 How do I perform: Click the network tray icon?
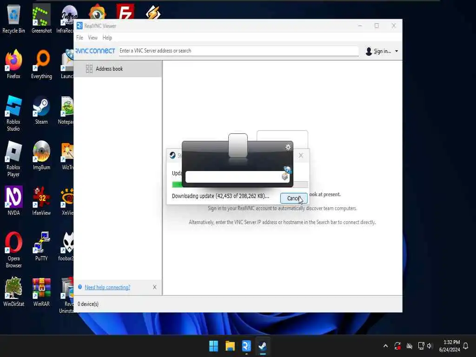click(421, 346)
